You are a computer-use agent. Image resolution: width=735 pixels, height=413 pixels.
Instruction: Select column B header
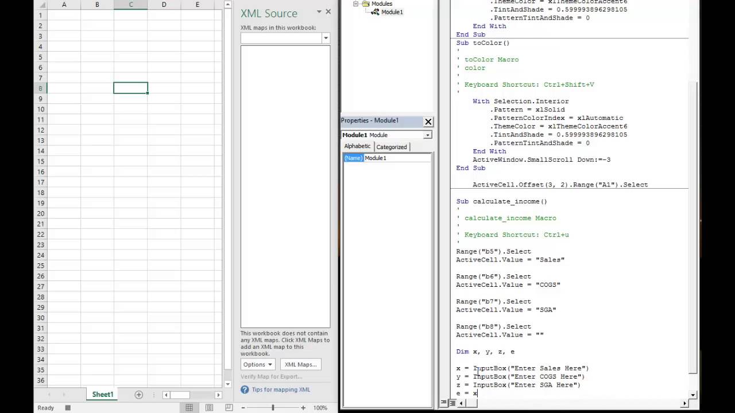click(x=97, y=5)
